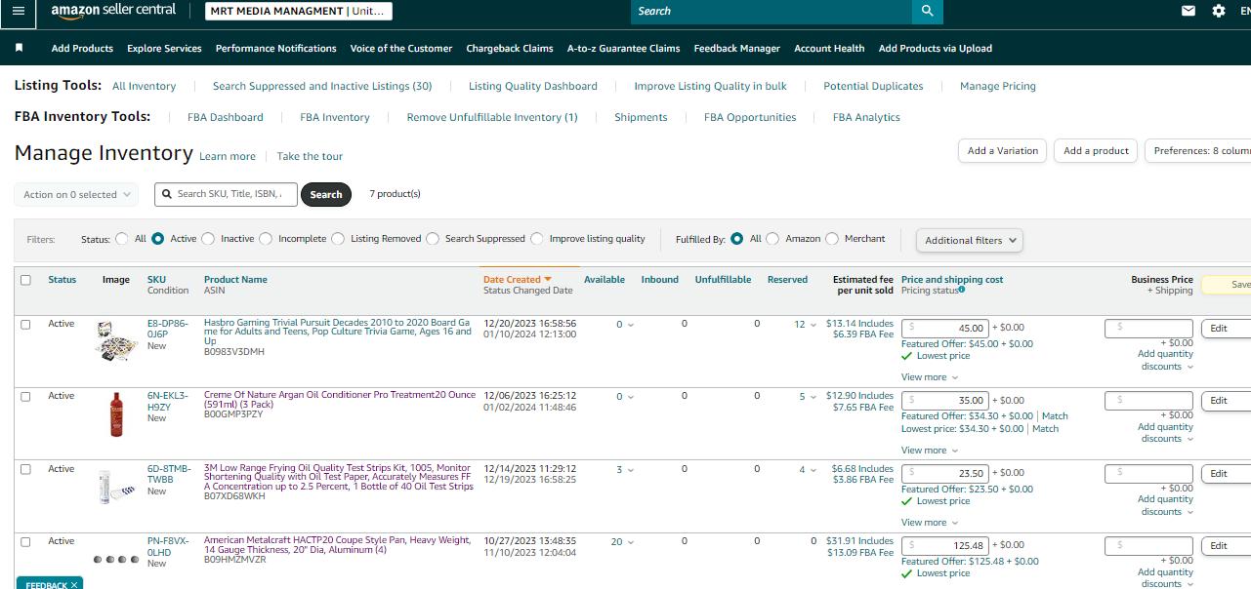This screenshot has height=589, width=1251.
Task: Expand View more under Trivial Pursuit price
Action: click(x=930, y=377)
